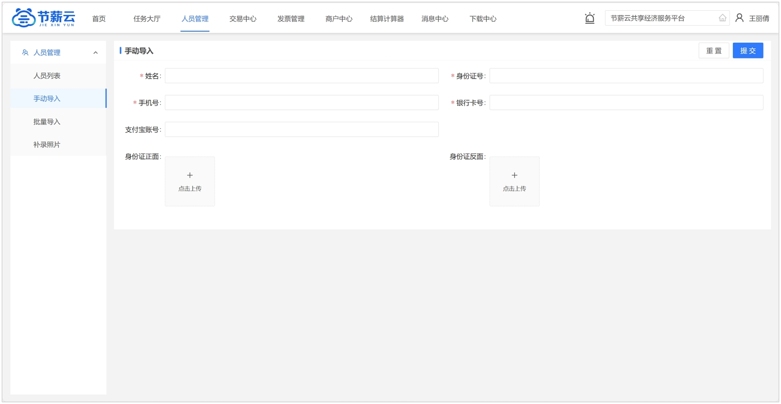Focus the 银行卡号 input field
Viewport: 781px width, 404px height.
click(x=626, y=103)
